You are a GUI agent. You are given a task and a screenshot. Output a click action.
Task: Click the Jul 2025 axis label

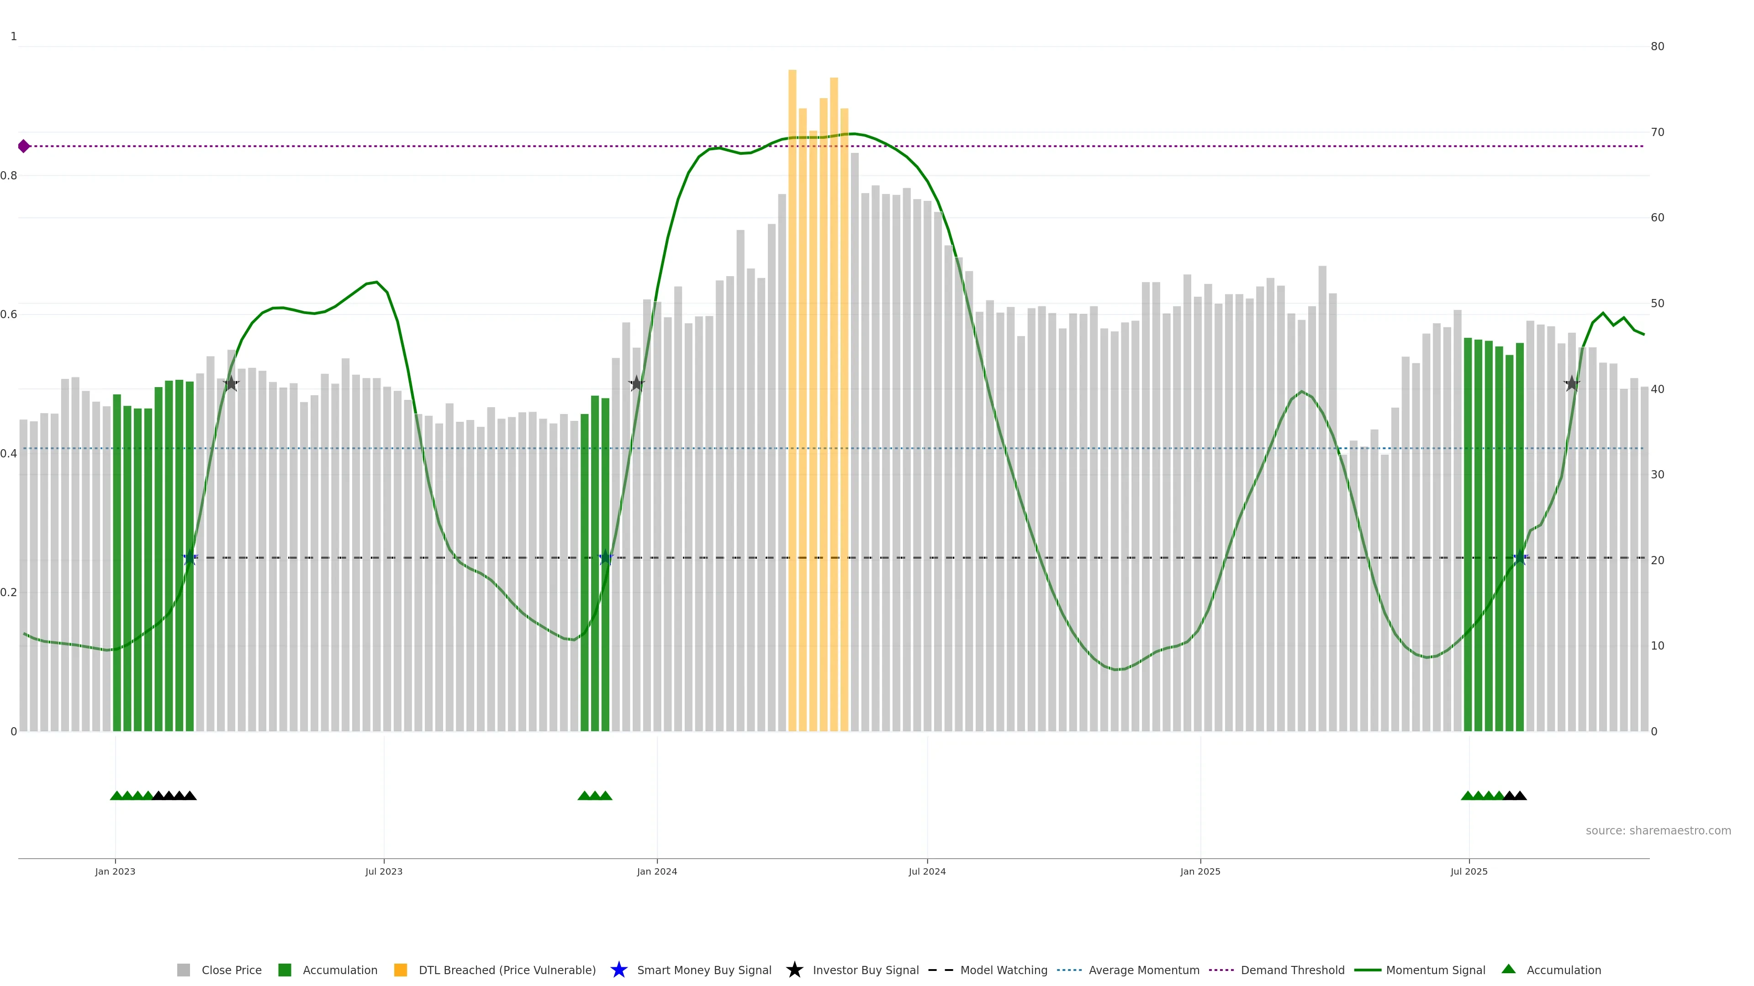click(x=1469, y=871)
